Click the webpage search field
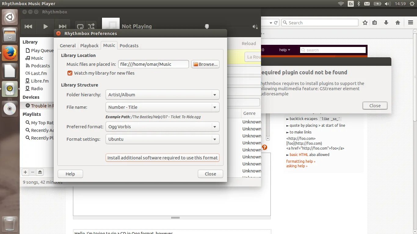 click(333, 50)
